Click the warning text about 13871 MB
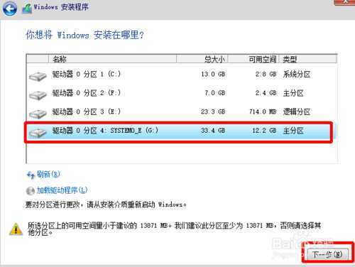Viewport: 355px width, 267px height. [x=175, y=229]
